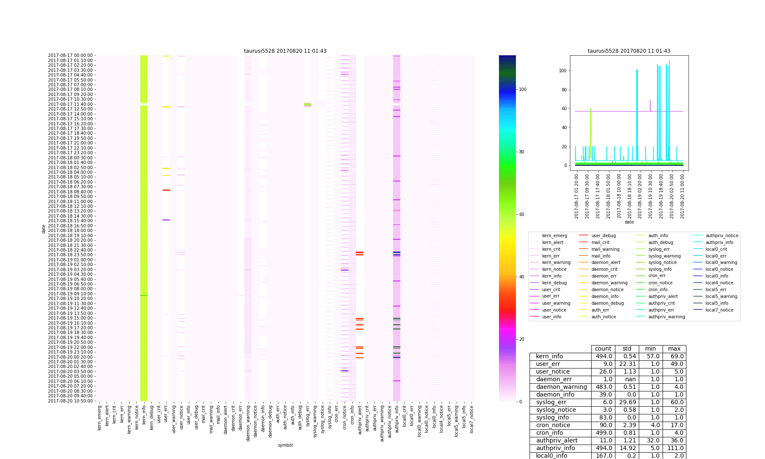Screen dimensions: 765x459
Task: Click the bright green kern_info heatmap column
Action: [144, 212]
